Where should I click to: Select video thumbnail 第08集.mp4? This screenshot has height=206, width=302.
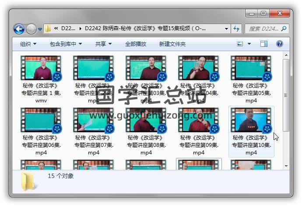tap(146, 120)
